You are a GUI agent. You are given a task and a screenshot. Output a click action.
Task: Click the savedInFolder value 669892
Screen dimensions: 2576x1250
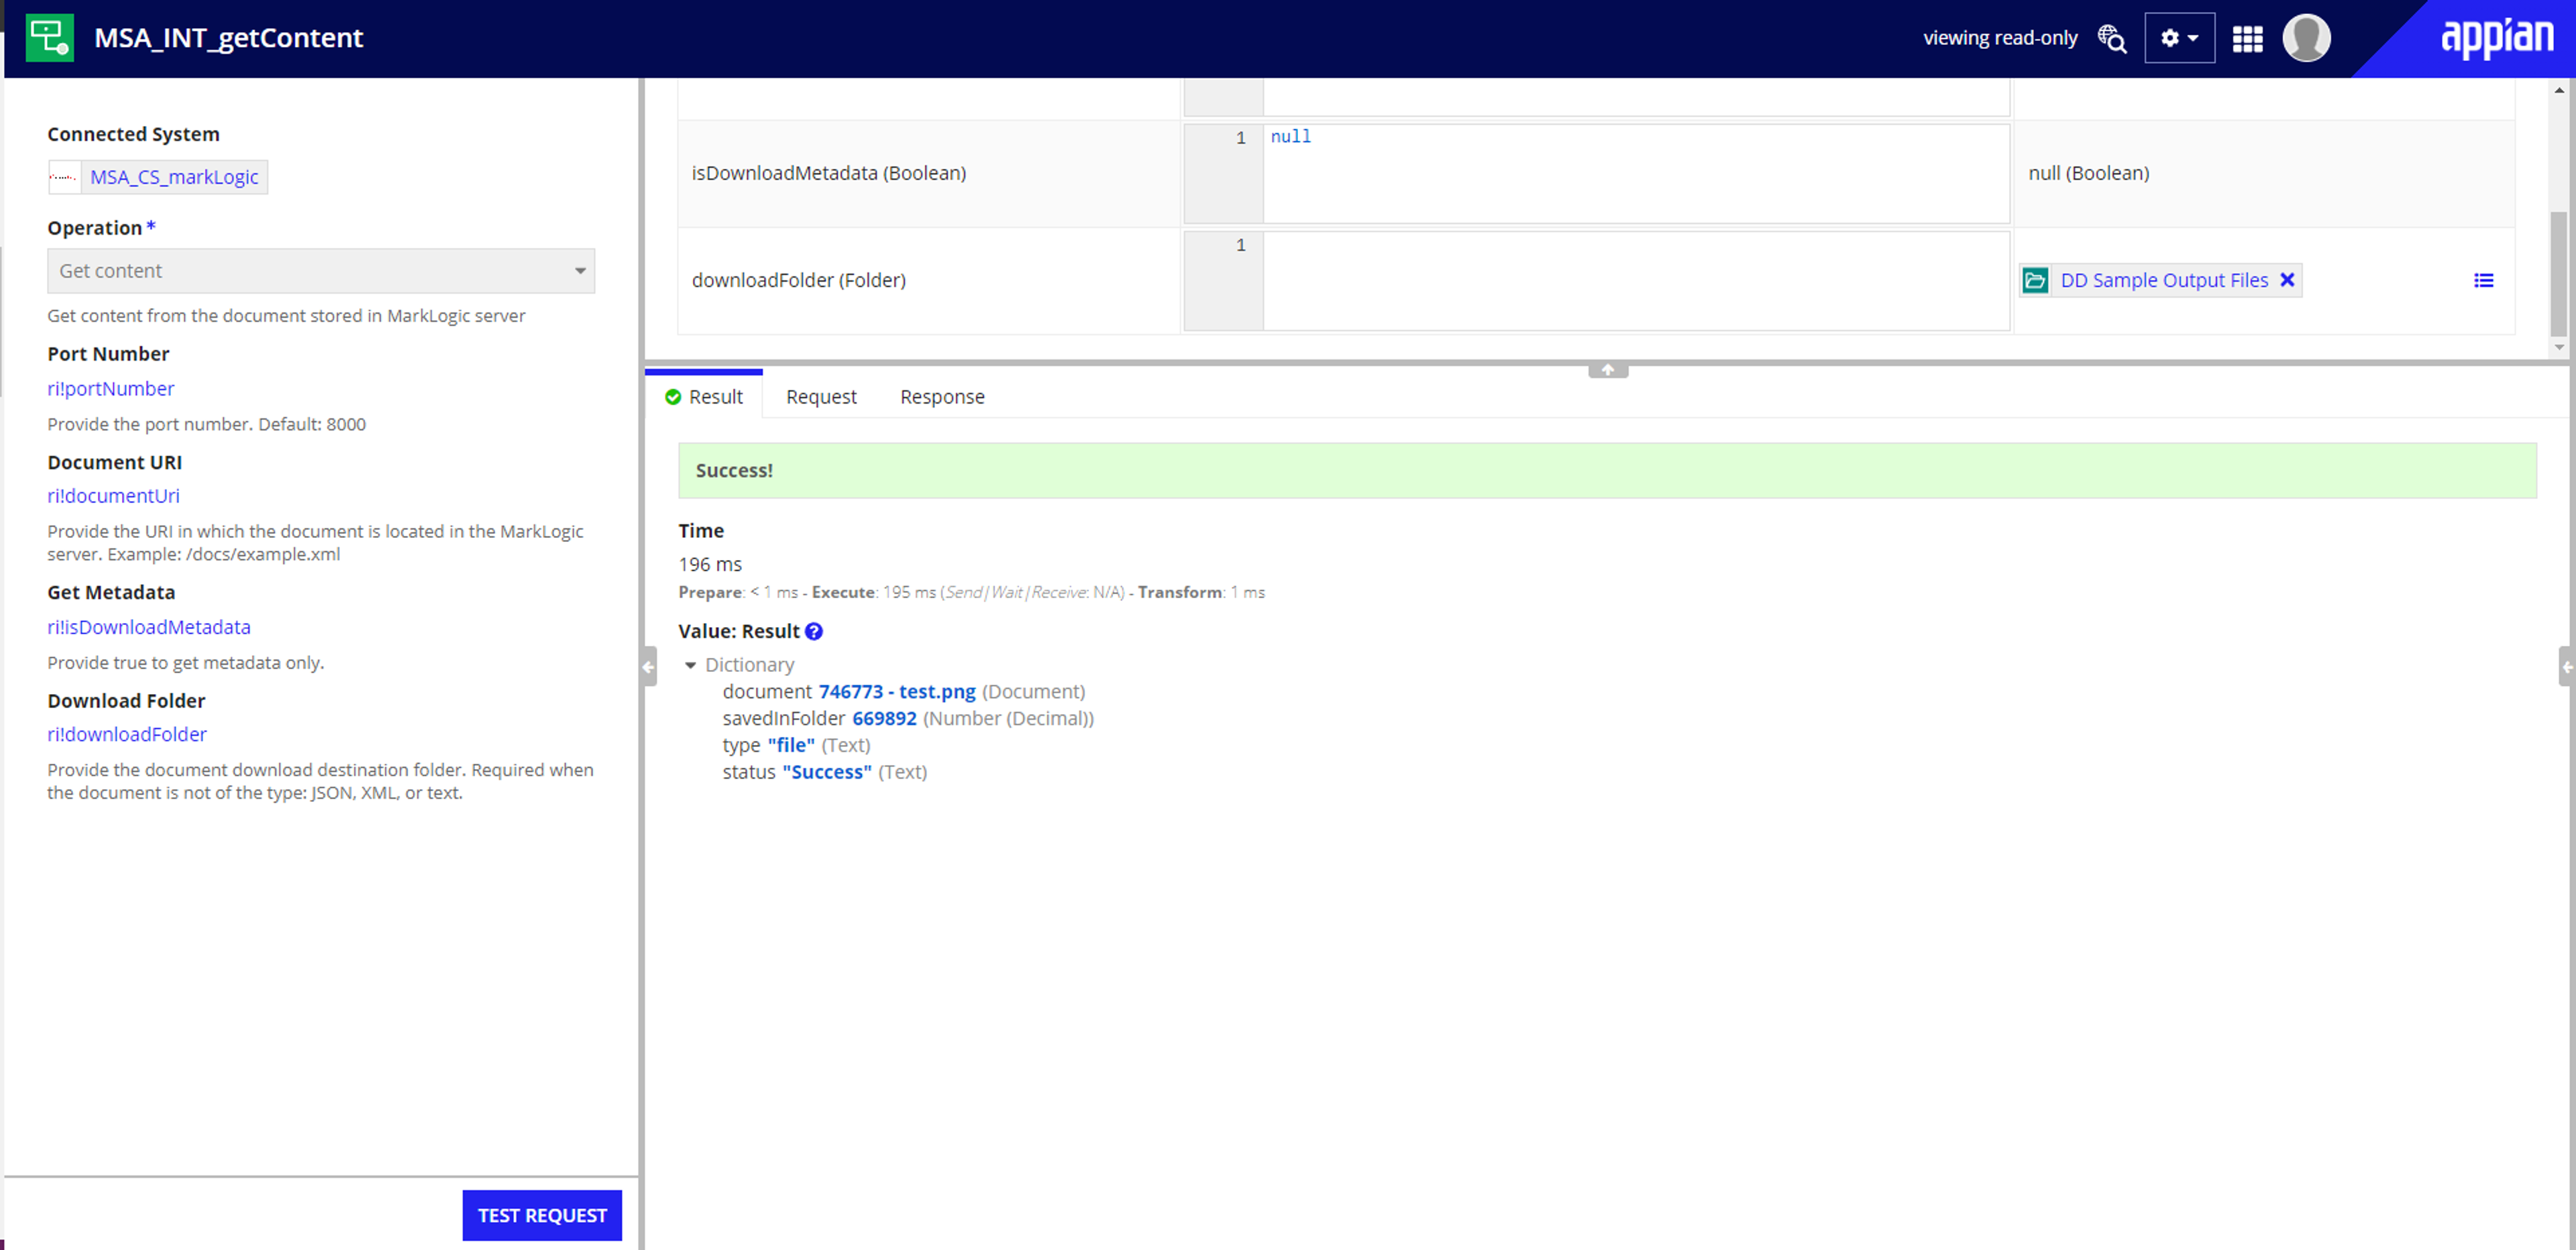[884, 718]
